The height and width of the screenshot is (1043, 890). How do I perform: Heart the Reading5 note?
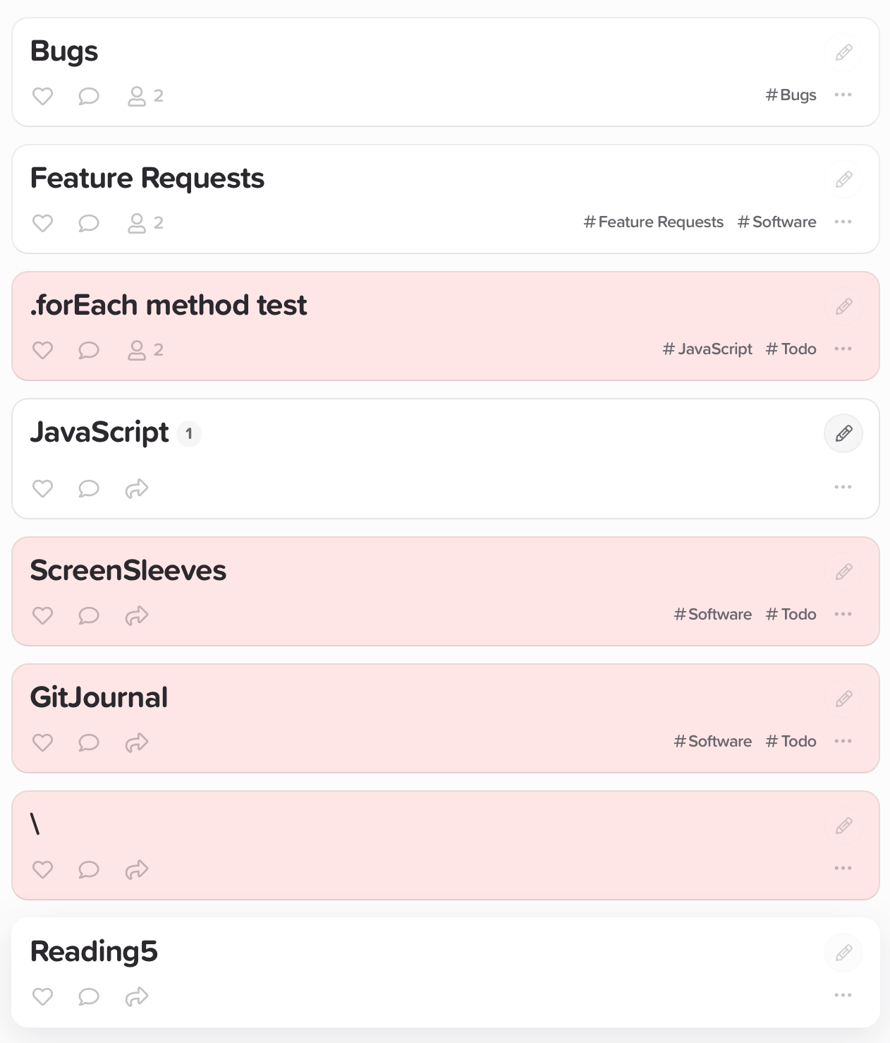(x=43, y=996)
